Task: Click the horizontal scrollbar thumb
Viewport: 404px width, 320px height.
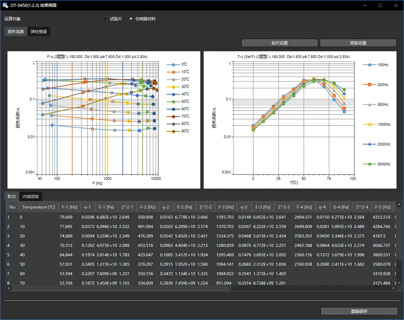Action: [122, 288]
